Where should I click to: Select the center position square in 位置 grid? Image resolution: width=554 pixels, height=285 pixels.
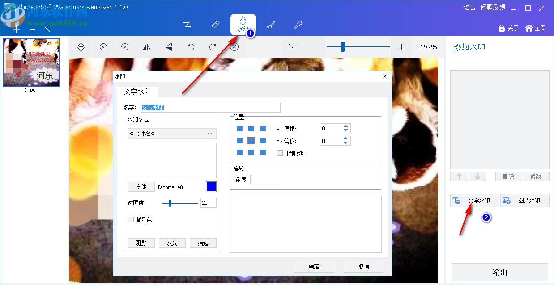point(251,140)
